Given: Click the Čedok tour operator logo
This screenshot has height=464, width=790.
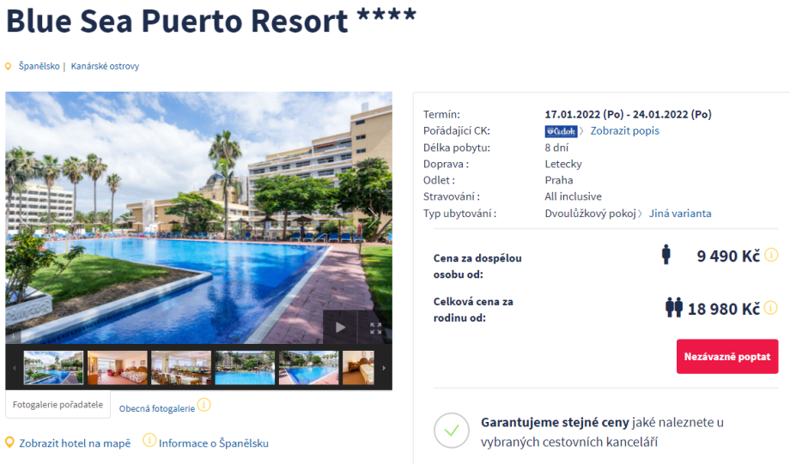Looking at the screenshot, I should [x=561, y=131].
